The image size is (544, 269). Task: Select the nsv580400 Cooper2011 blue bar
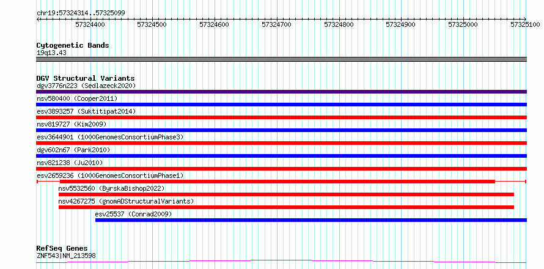[281, 105]
